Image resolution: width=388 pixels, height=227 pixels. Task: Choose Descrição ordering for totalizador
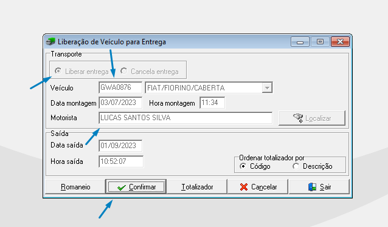click(x=296, y=166)
